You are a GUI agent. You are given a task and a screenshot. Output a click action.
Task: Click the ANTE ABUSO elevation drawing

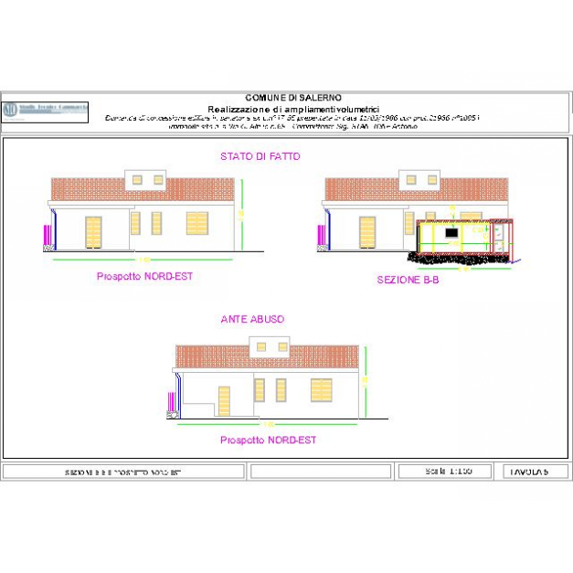pos(278,382)
